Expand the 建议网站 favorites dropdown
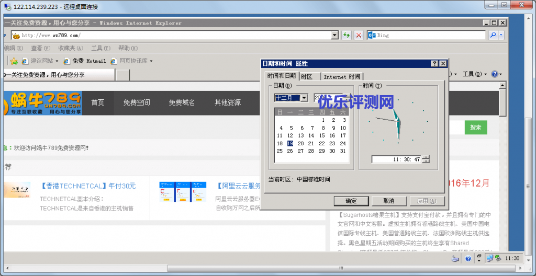The height and width of the screenshot is (276, 536). pyautogui.click(x=57, y=61)
